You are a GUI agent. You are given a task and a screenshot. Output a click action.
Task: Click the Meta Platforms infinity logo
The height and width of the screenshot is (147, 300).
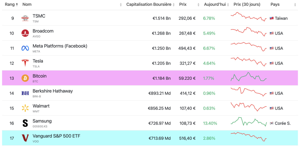point(25,48)
